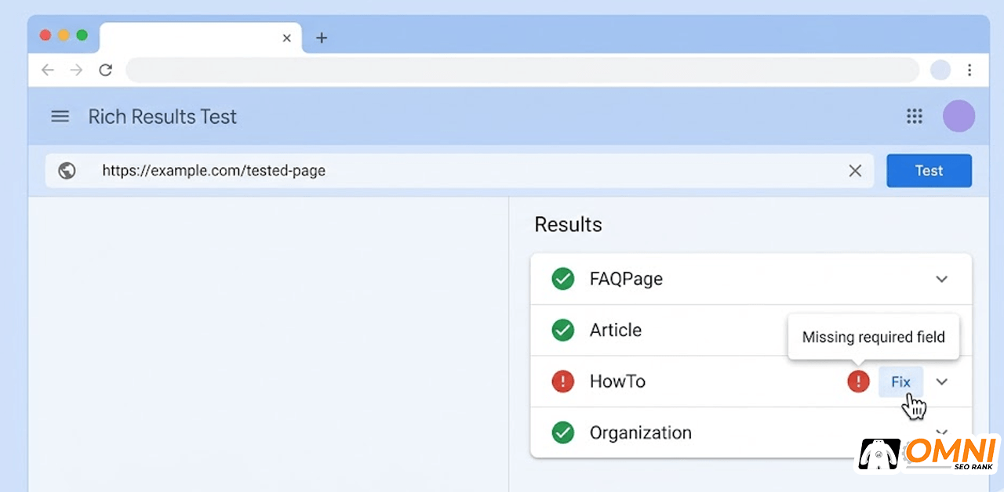Image resolution: width=1004 pixels, height=492 pixels.
Task: Select the Organization result text
Action: tap(641, 432)
